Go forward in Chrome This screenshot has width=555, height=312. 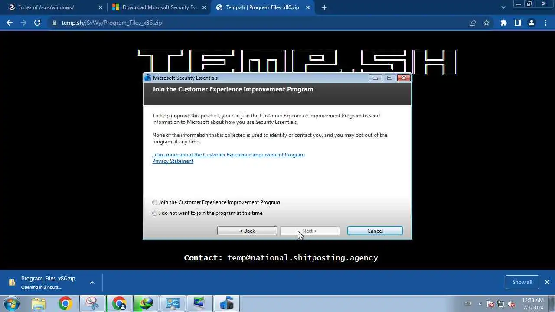[x=23, y=23]
